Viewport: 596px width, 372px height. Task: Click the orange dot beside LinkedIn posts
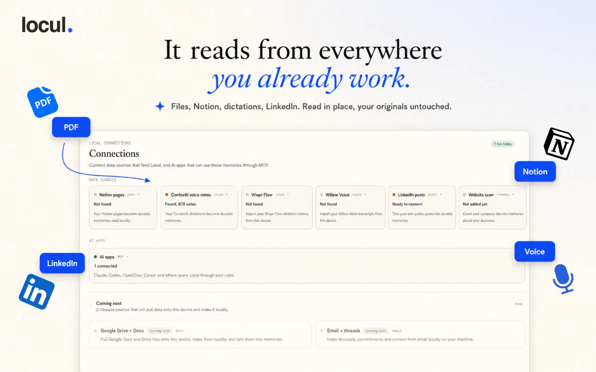pyautogui.click(x=394, y=195)
